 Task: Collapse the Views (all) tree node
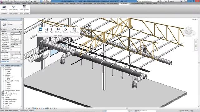tap(2, 68)
